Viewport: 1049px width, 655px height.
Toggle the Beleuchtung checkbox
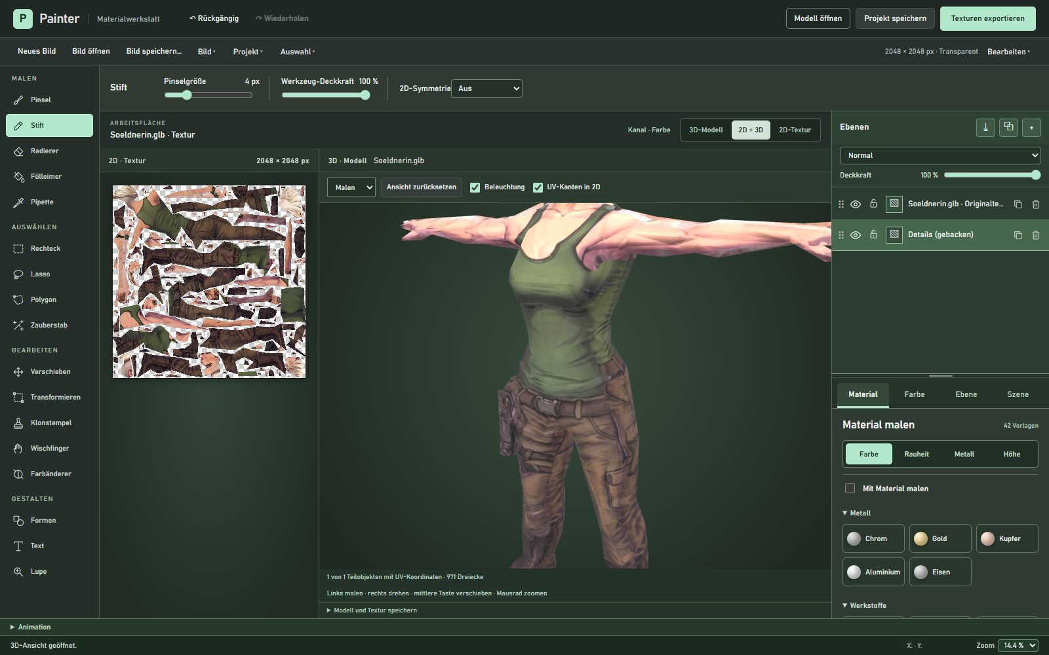475,187
